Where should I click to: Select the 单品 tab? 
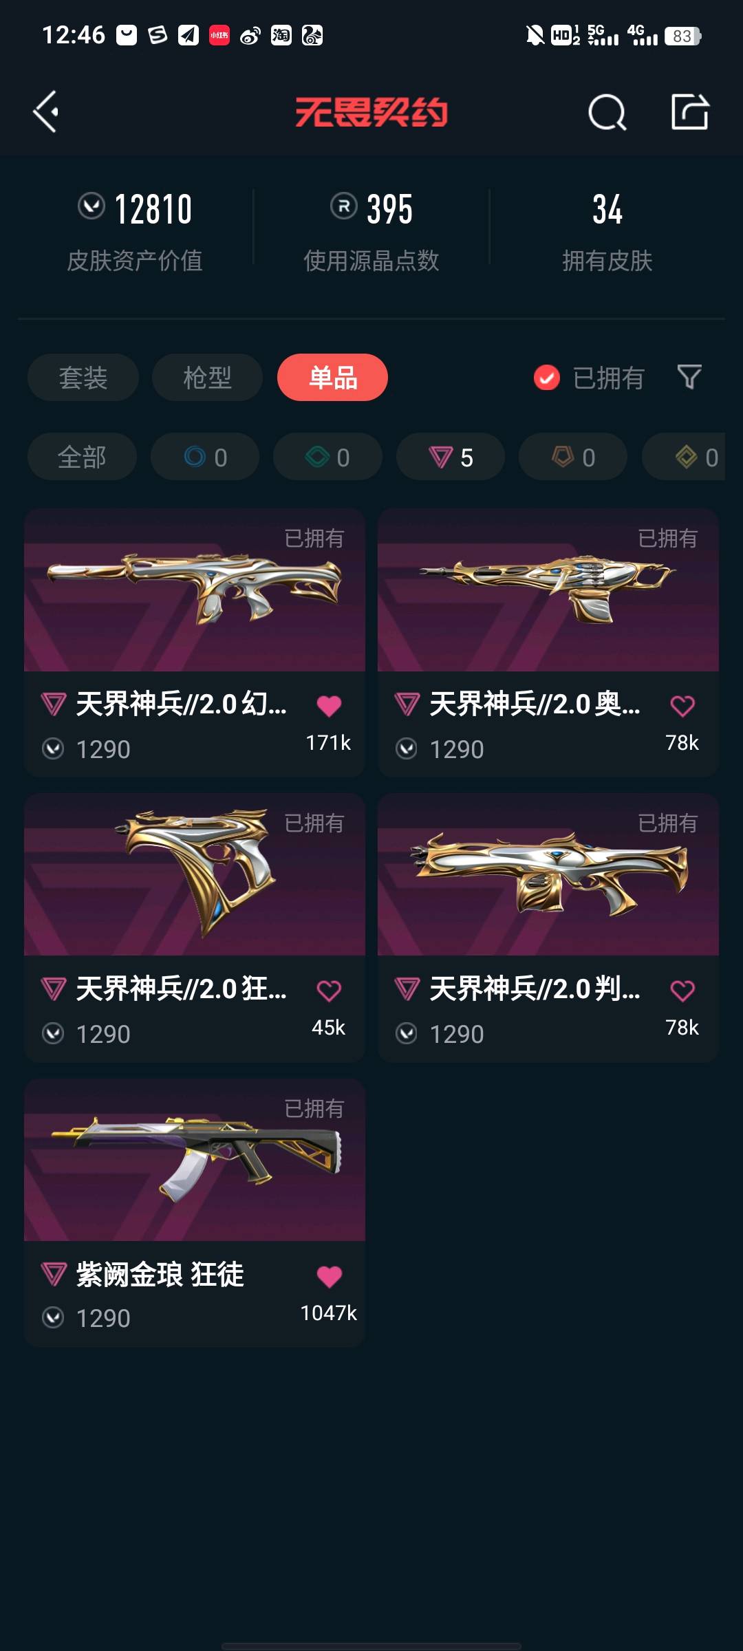point(332,378)
